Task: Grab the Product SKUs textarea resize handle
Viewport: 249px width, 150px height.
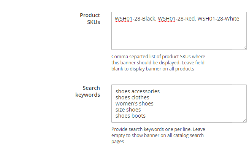Action: [244, 48]
